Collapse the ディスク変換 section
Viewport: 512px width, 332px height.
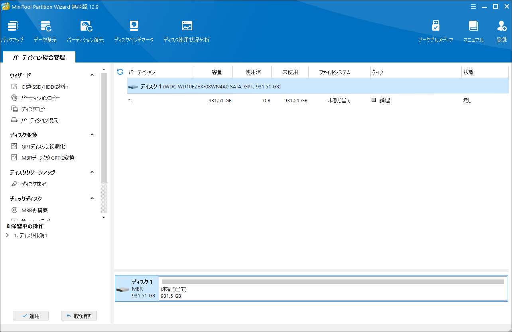point(92,135)
